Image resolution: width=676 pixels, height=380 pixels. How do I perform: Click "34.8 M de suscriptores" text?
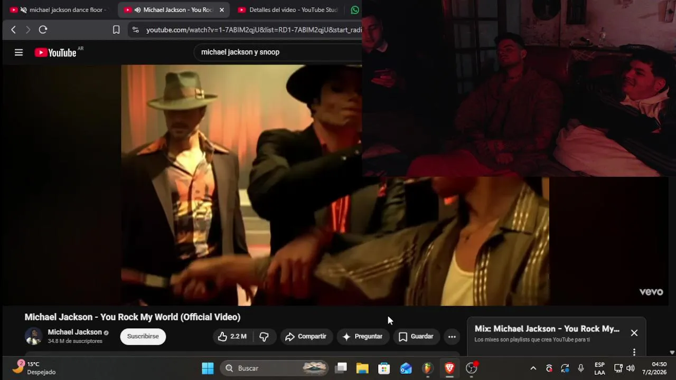(75, 341)
